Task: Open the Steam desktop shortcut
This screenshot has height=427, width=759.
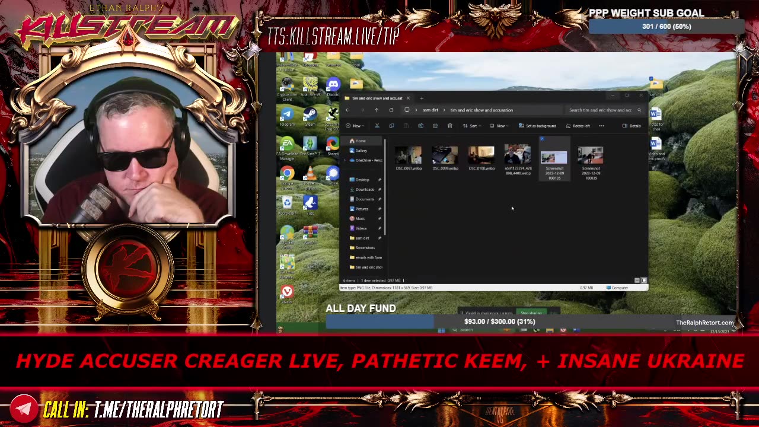Action: [x=310, y=116]
